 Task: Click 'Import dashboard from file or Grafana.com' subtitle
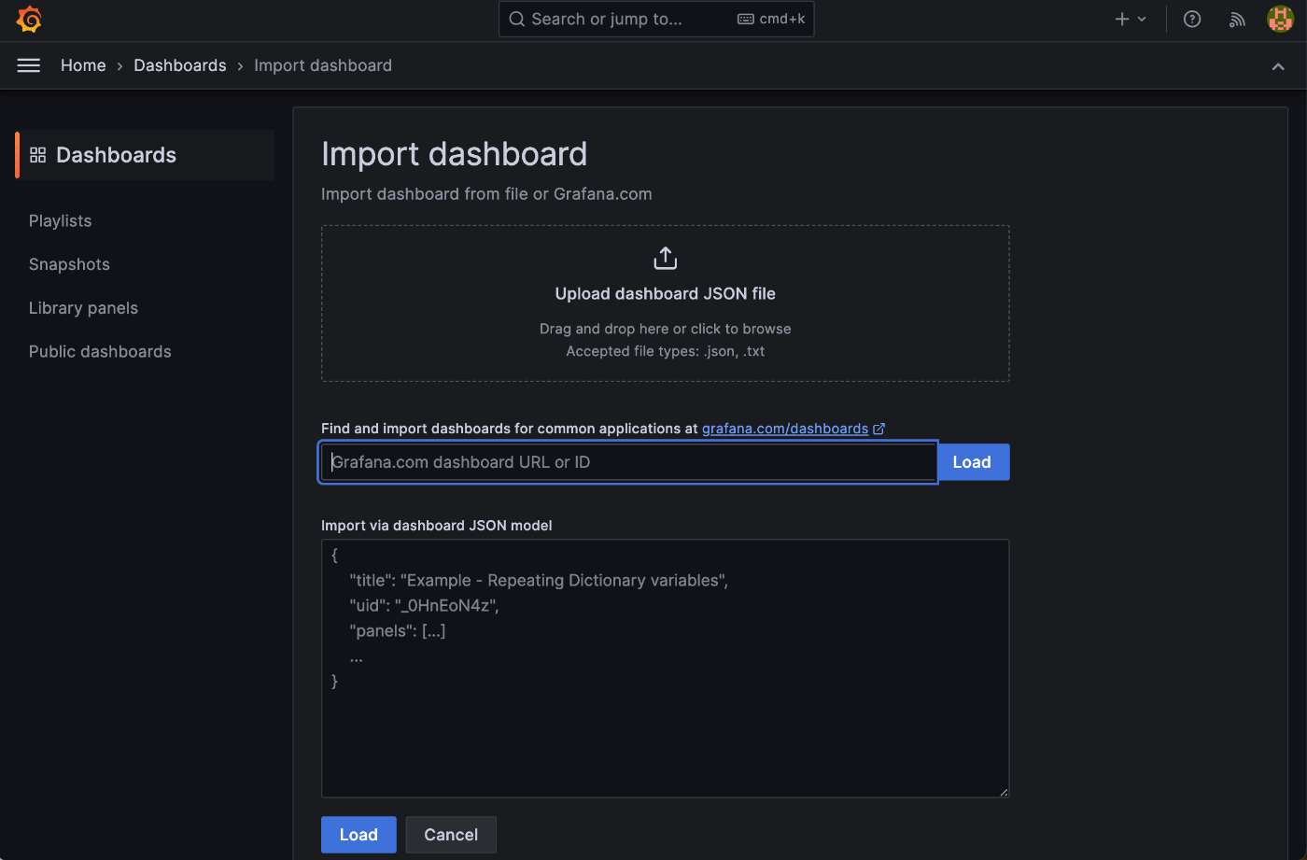(486, 194)
